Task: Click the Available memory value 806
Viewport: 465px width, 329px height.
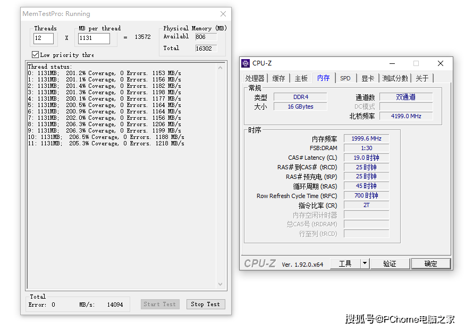Action: pyautogui.click(x=206, y=37)
